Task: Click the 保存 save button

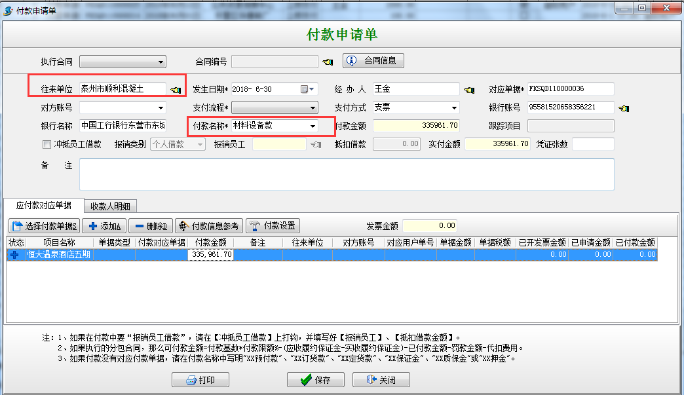Action: point(315,379)
